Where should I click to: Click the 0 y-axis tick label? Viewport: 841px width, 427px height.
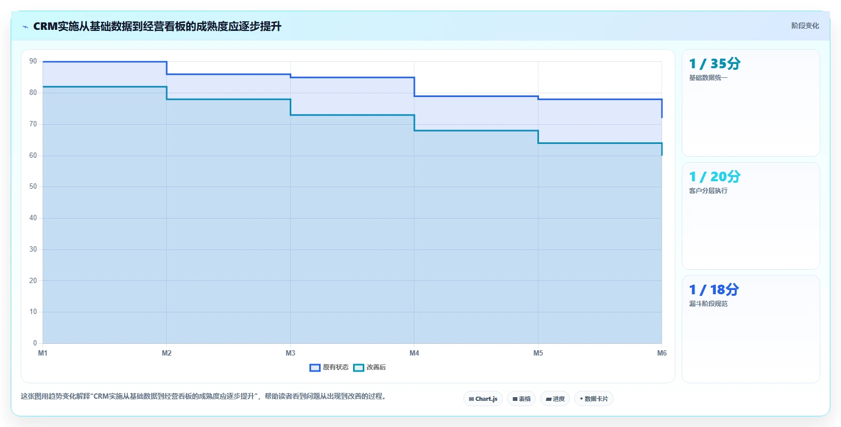[x=35, y=343]
